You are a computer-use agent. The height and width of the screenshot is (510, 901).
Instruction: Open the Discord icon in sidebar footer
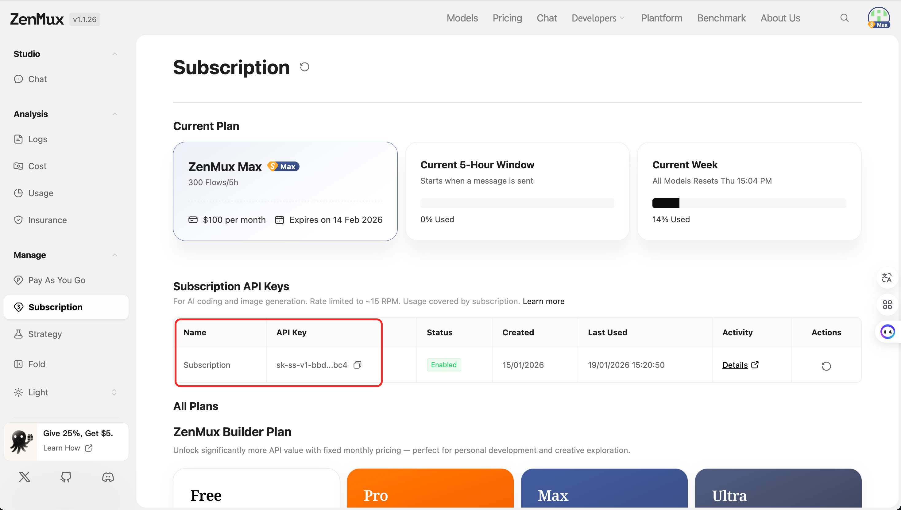point(108,477)
